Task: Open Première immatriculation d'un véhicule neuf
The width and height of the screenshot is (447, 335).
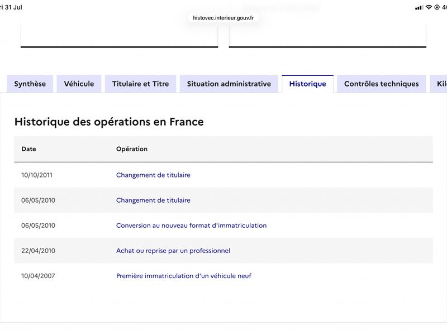Action: click(184, 276)
